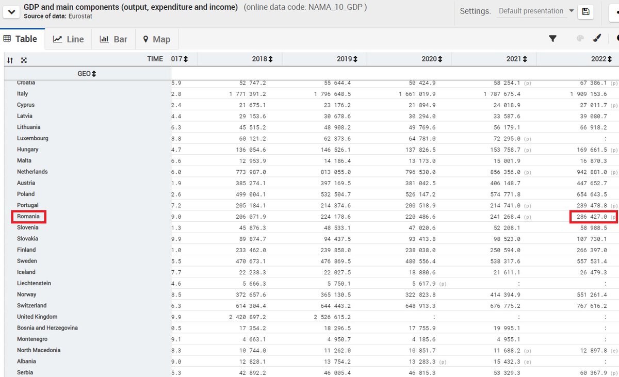Select the Romania row label
Viewport: 619px width, 377px height.
coord(28,217)
